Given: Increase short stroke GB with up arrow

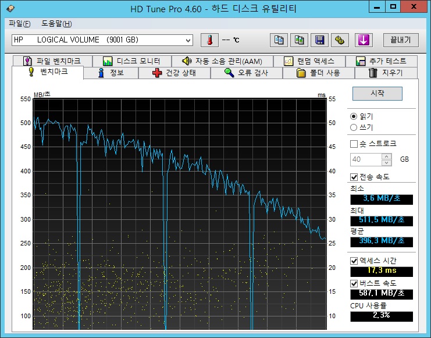Looking at the screenshot, I should pos(386,156).
